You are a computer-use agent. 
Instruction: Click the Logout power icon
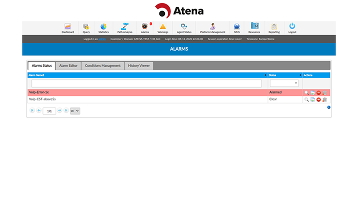tap(292, 27)
